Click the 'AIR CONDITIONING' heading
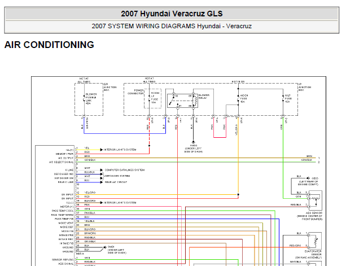Screen dimensions: 346x266 (x=49, y=45)
